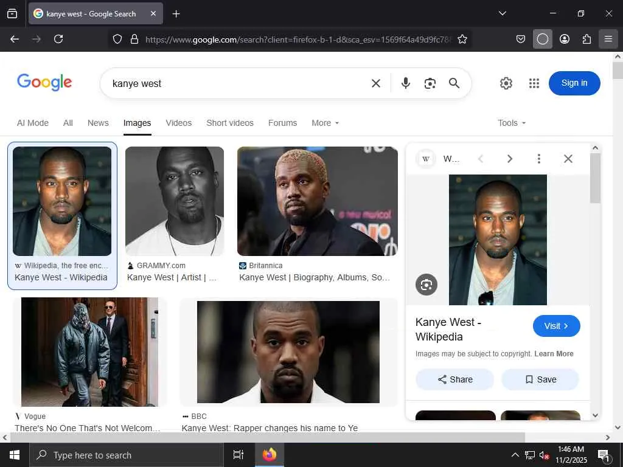Open Google apps grid

(x=534, y=83)
